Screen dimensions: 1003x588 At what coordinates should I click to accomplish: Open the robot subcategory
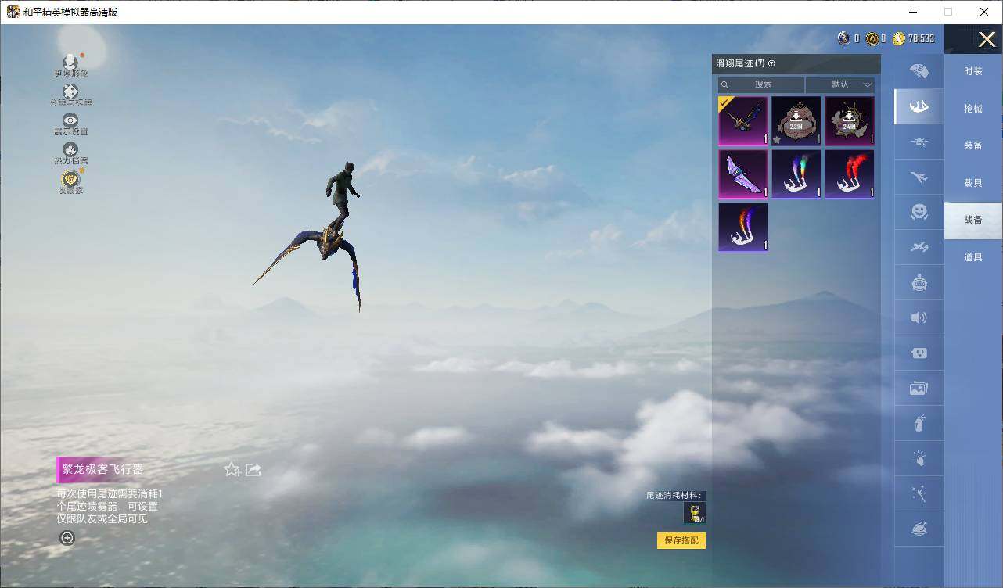pos(919,282)
